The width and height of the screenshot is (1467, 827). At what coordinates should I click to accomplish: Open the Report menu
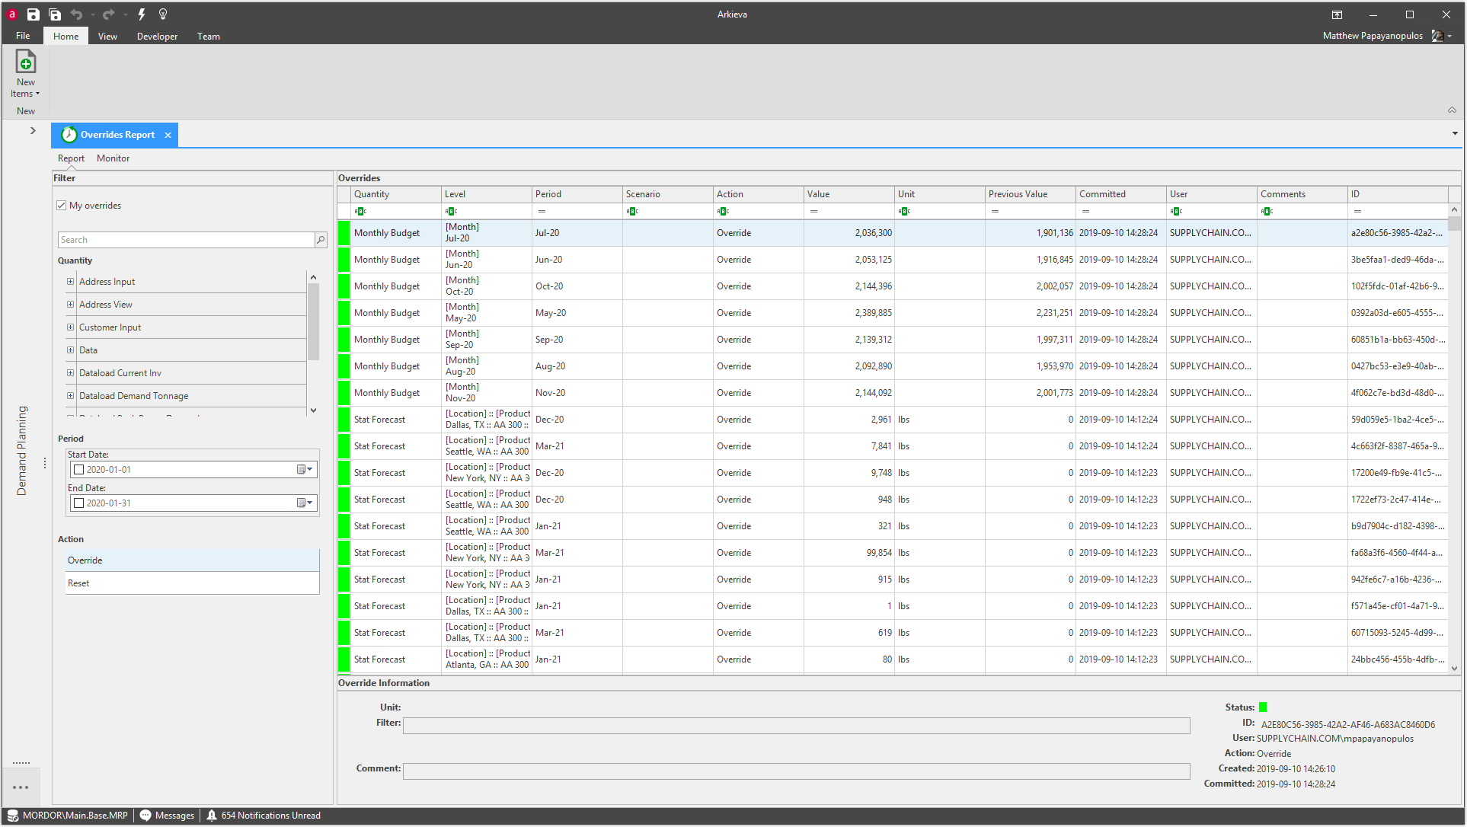click(71, 158)
